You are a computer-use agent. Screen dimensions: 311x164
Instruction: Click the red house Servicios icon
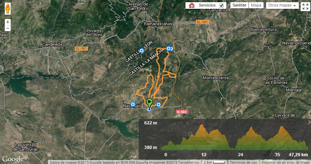pyautogui.click(x=192, y=5)
